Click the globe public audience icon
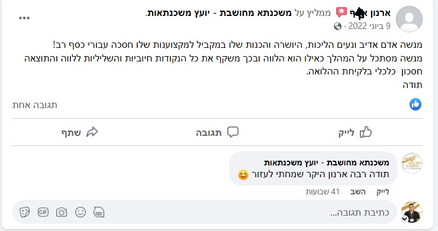 pyautogui.click(x=337, y=27)
